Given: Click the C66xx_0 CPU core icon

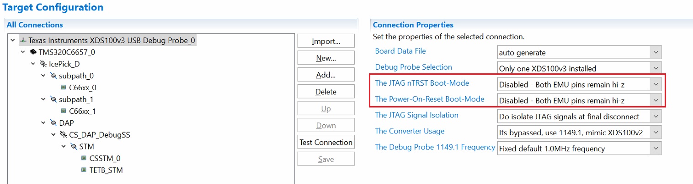Looking at the screenshot, I should (64, 87).
